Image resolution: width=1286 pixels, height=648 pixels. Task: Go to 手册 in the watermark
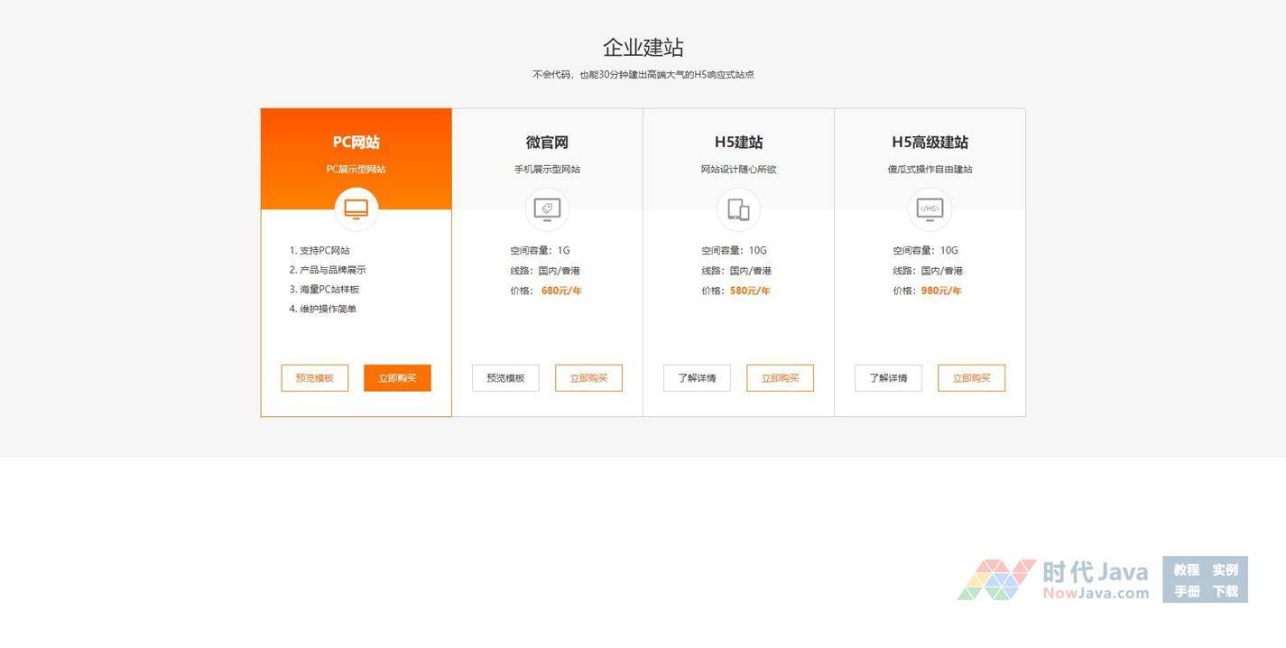pos(1186,591)
